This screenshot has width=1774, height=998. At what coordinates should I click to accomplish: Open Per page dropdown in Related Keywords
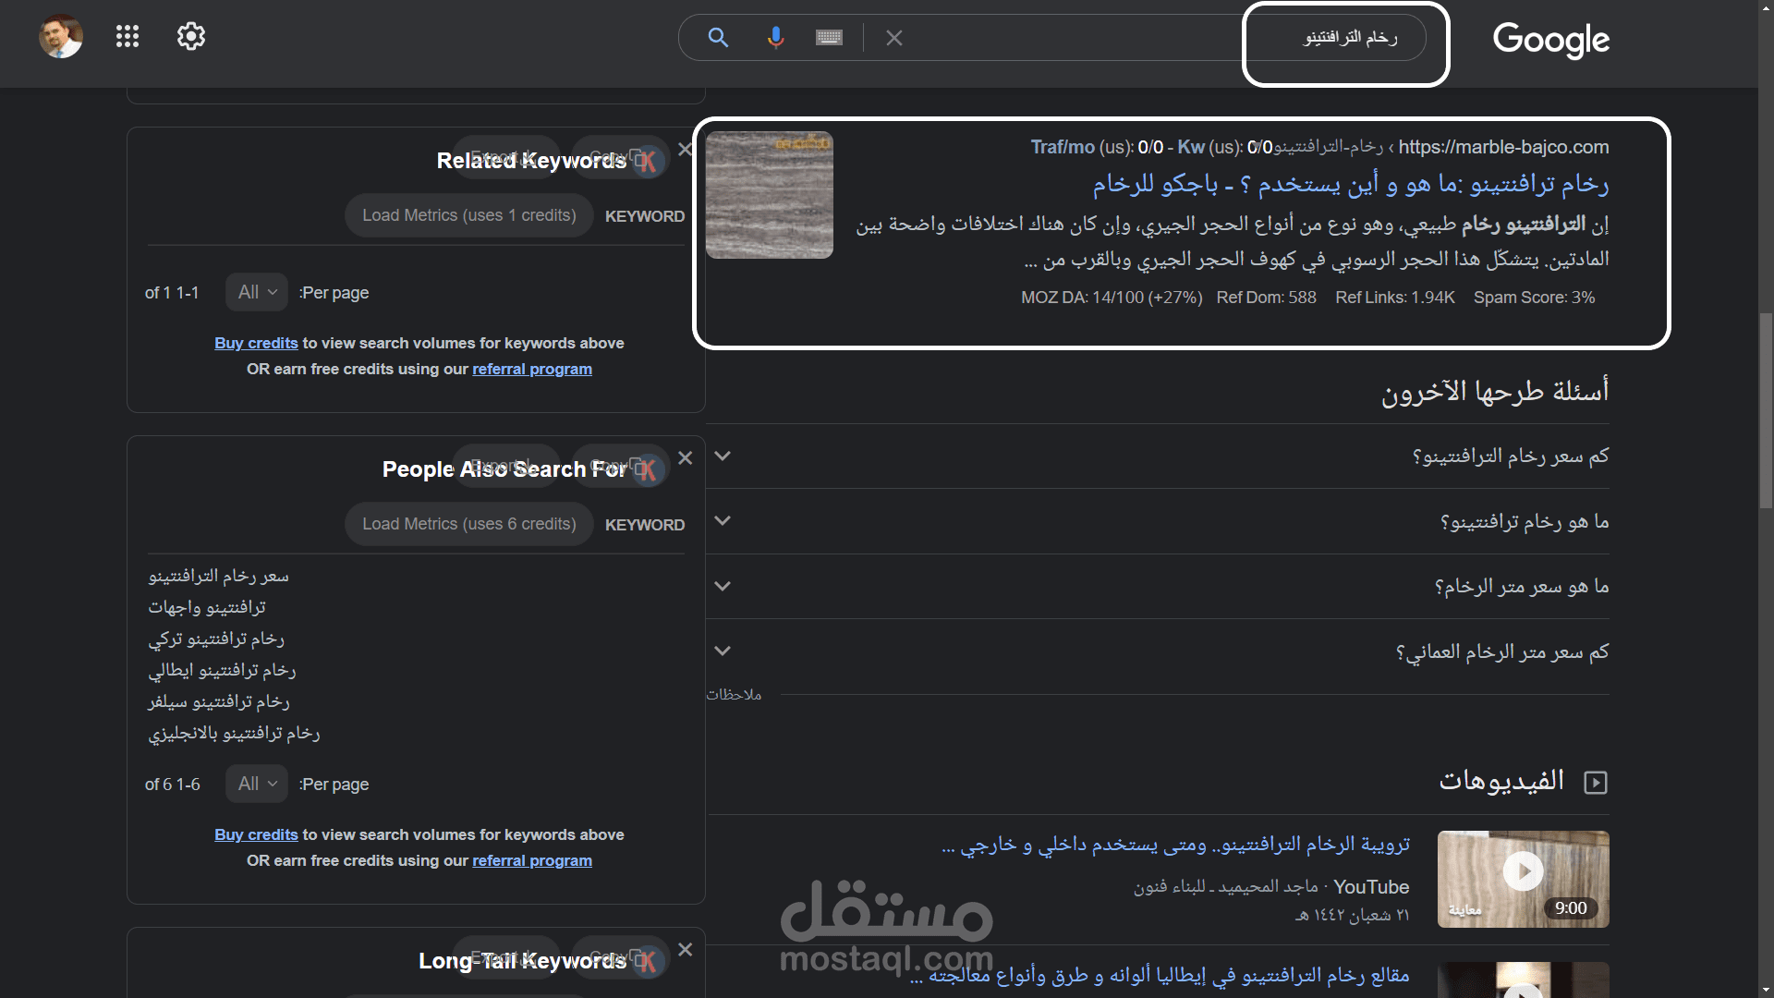257,293
